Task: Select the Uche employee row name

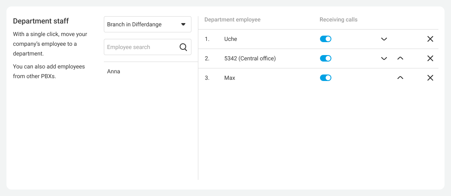Action: click(230, 39)
